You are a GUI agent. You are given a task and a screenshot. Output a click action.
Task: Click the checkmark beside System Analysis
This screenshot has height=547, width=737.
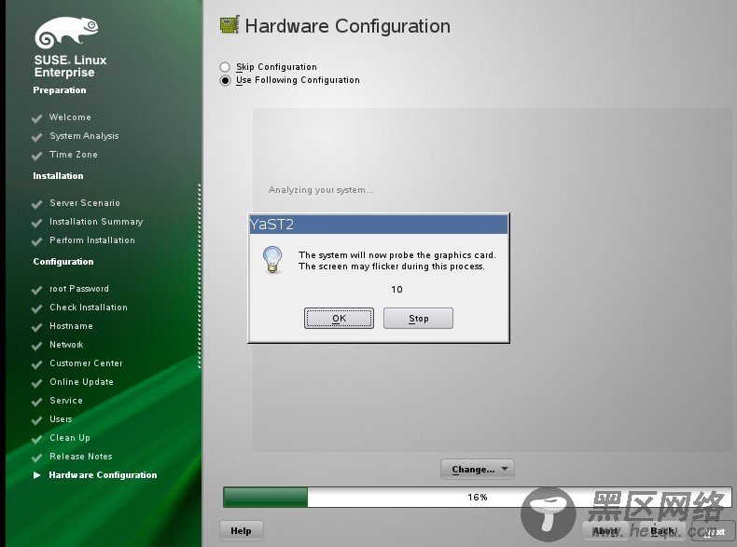coord(36,137)
